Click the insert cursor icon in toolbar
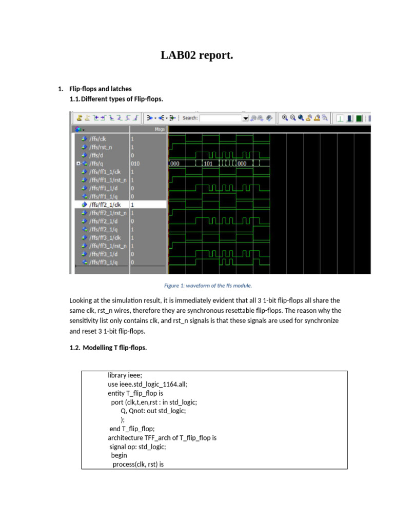 [x=80, y=118]
